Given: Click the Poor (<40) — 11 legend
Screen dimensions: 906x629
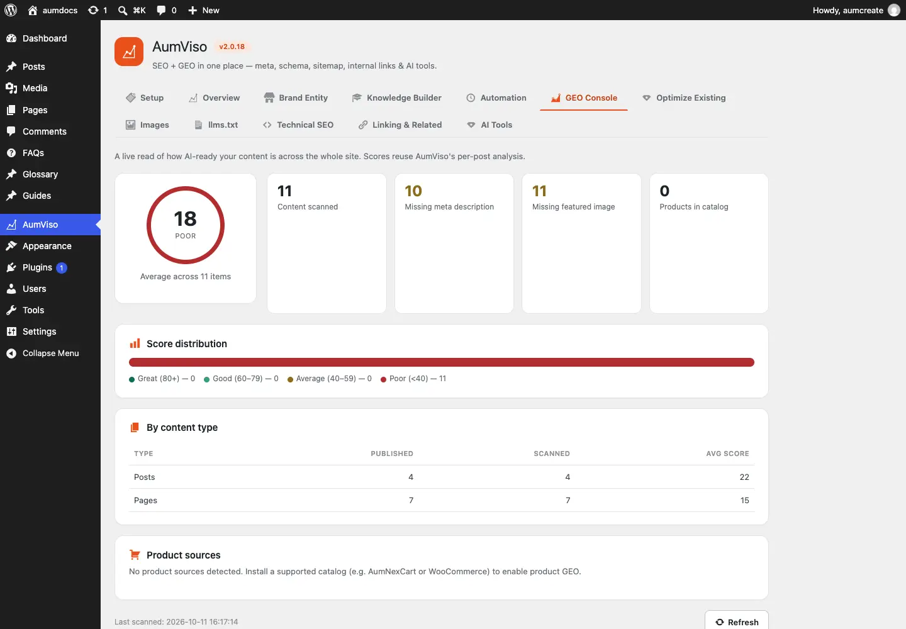Looking at the screenshot, I should pyautogui.click(x=413, y=379).
